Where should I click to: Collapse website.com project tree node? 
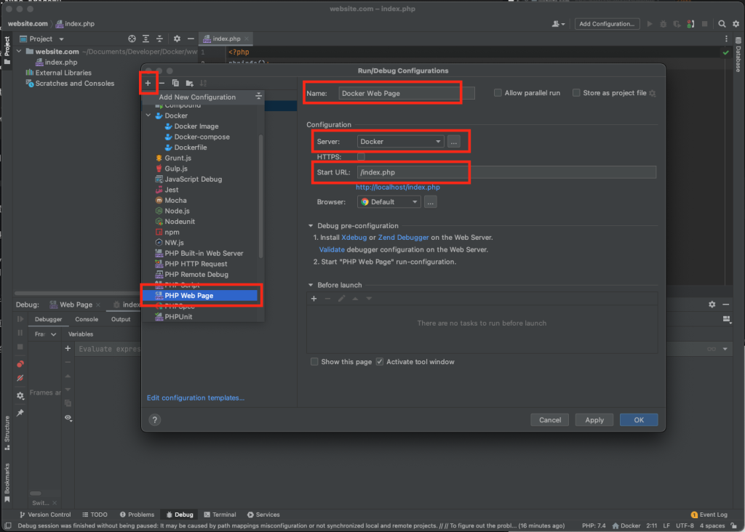click(x=19, y=52)
